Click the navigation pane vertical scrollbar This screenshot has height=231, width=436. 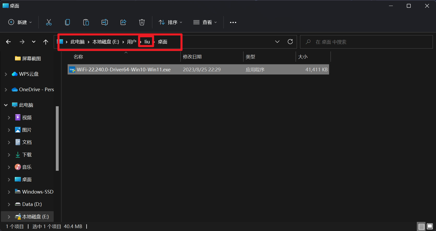(x=57, y=138)
